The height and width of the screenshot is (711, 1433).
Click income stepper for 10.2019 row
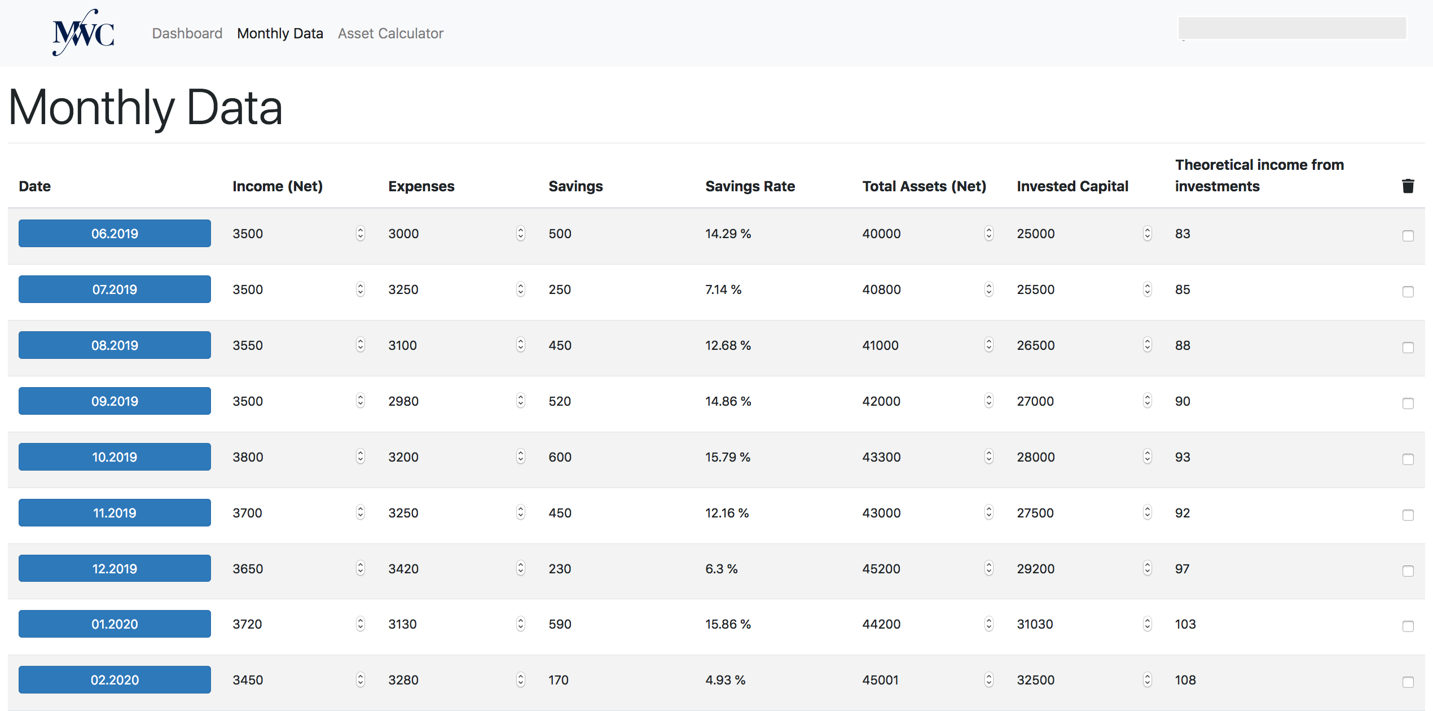361,457
